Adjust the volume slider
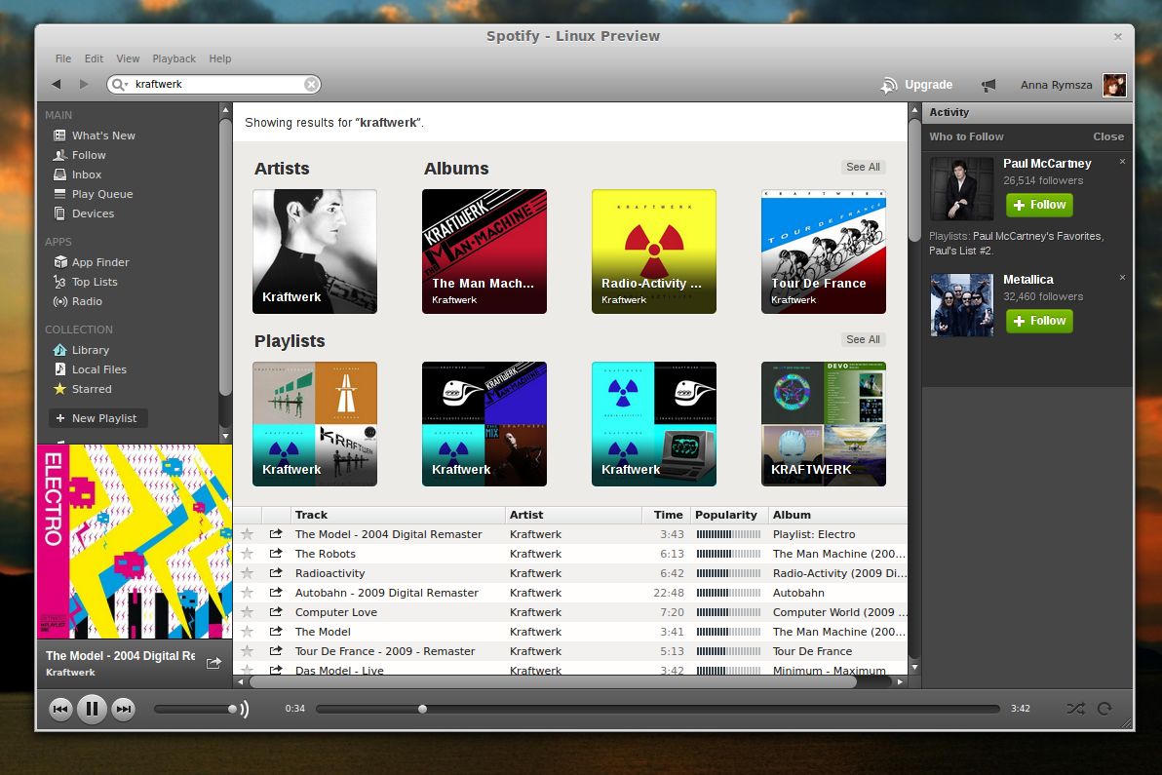This screenshot has width=1162, height=775. 196,709
